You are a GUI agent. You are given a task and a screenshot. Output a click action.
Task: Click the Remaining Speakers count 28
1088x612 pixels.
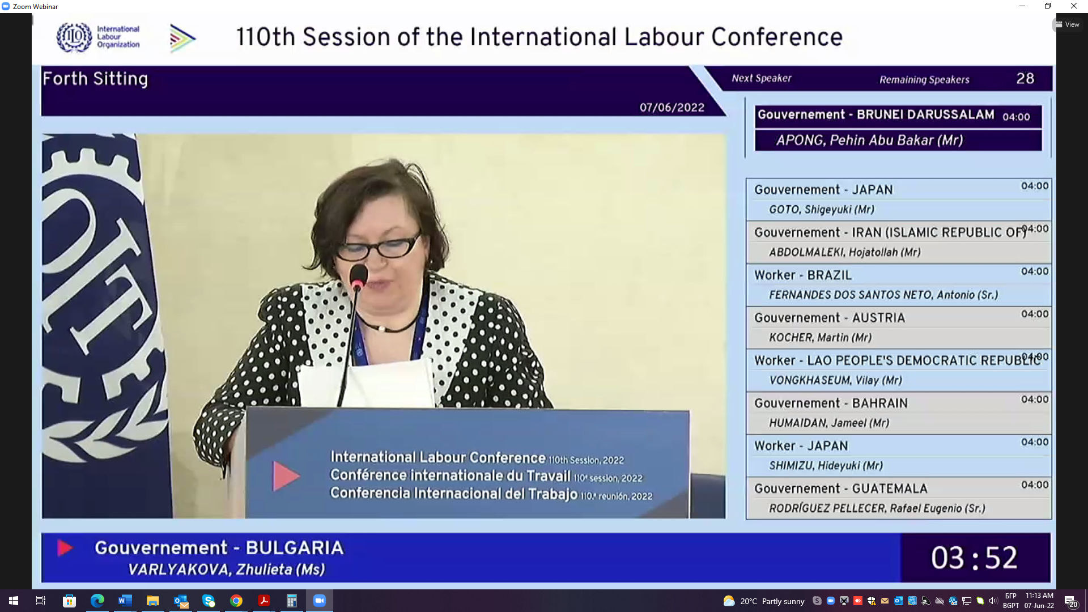point(1025,79)
